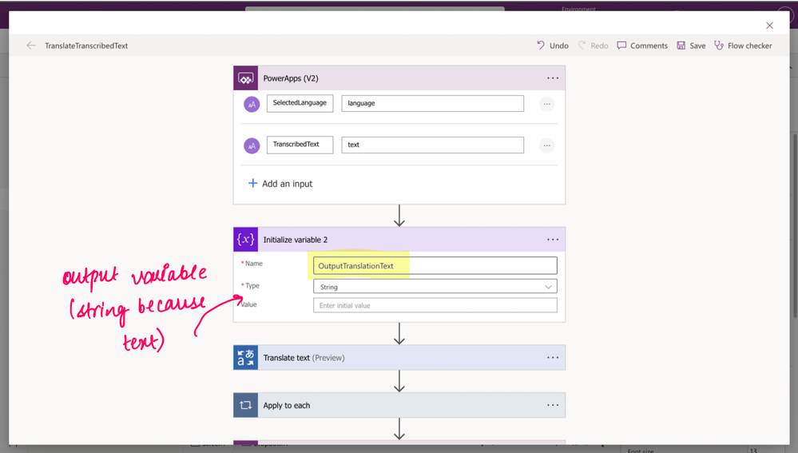The height and width of the screenshot is (453, 798).
Task: Insert step on arrow below PowerApps card
Action: (x=399, y=216)
